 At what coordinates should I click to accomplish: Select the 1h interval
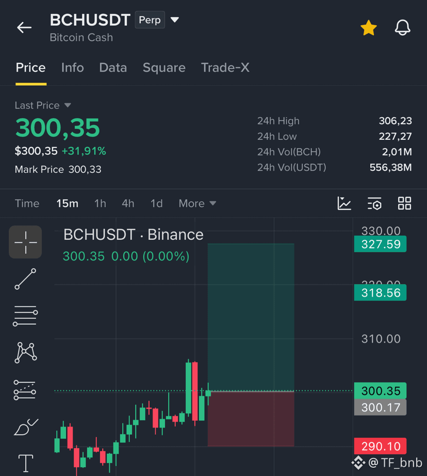pos(100,203)
